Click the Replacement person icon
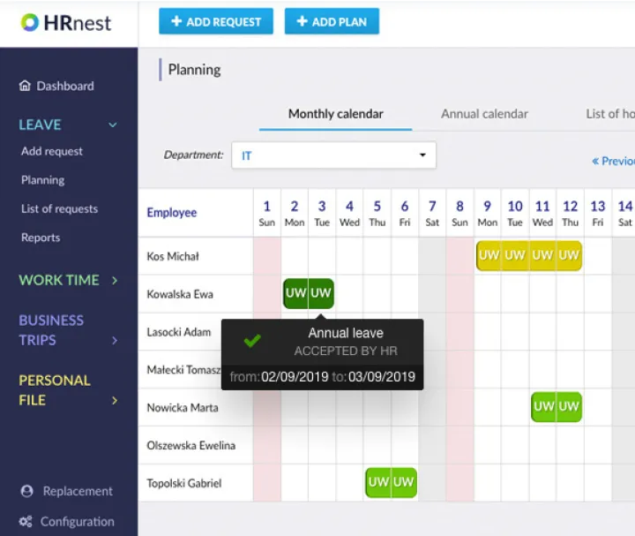This screenshot has width=635, height=536. click(26, 491)
